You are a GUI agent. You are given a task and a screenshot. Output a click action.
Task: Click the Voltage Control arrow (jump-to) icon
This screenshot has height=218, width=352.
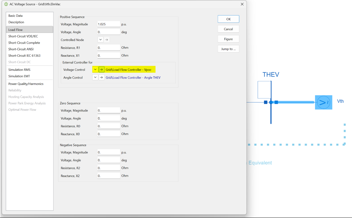[x=101, y=70]
